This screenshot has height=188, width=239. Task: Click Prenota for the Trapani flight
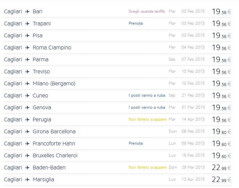tap(135, 23)
